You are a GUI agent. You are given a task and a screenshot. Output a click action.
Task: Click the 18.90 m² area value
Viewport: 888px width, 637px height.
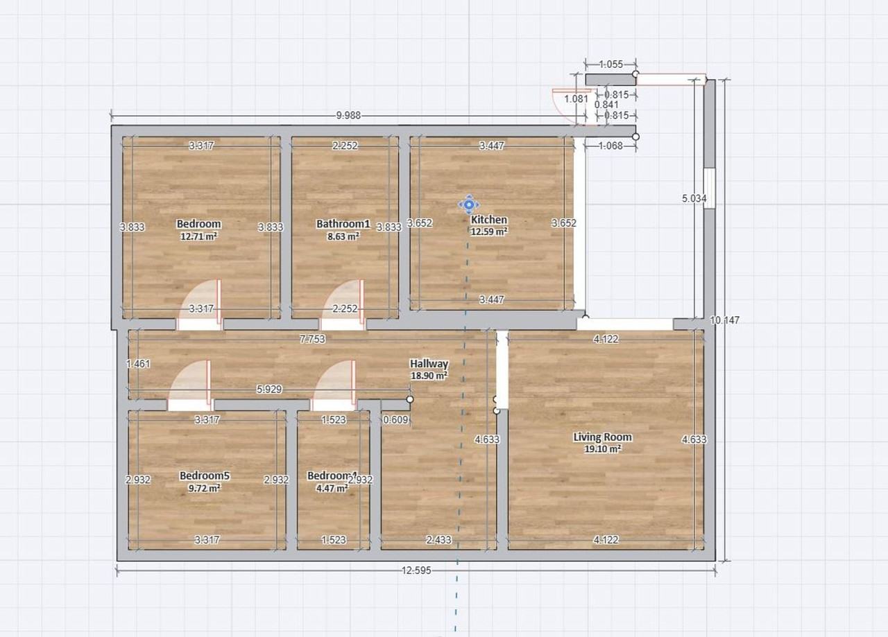click(429, 375)
